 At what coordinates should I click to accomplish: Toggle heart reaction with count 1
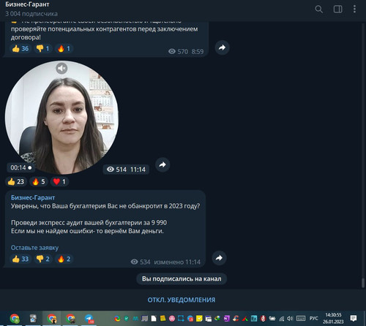click(x=59, y=182)
